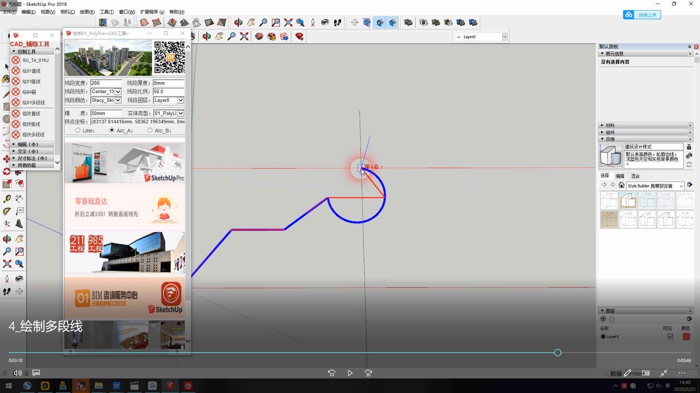
Task: Select the Arc_A radio button
Action: (x=112, y=130)
